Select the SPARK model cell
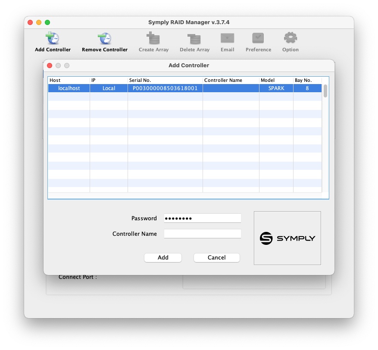This screenshot has width=378, height=350. click(276, 88)
